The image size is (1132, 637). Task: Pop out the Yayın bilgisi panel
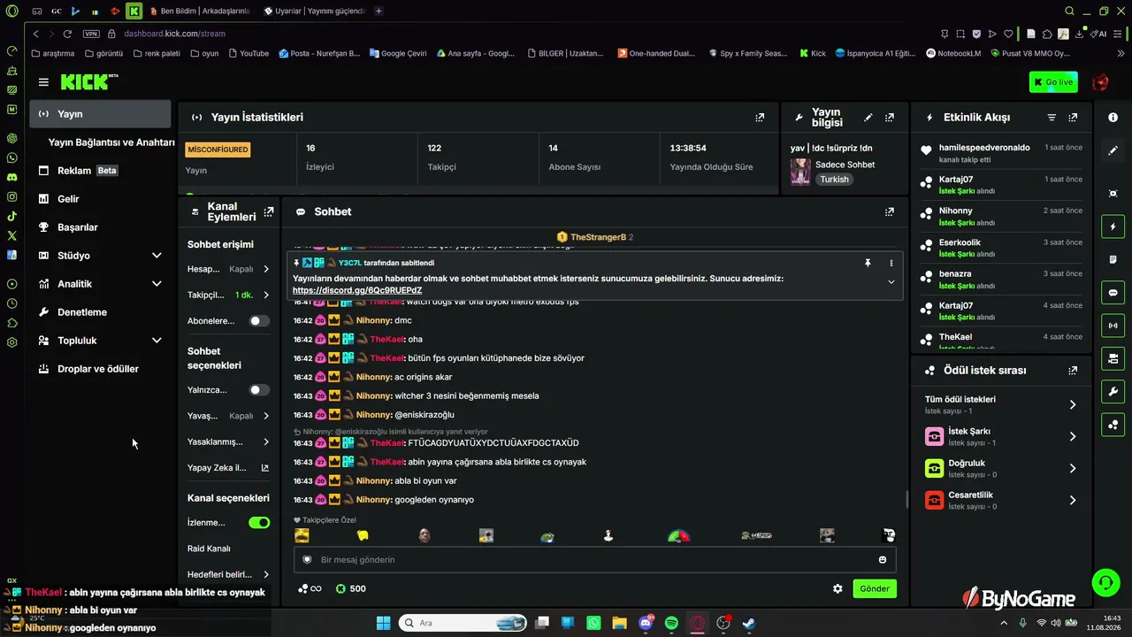click(x=890, y=117)
